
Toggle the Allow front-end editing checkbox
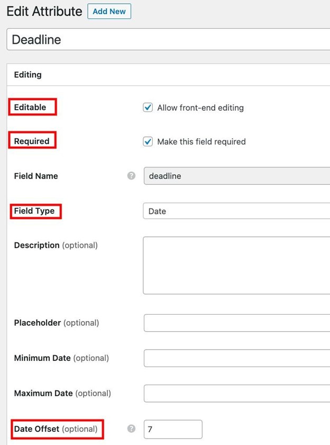[x=148, y=108]
